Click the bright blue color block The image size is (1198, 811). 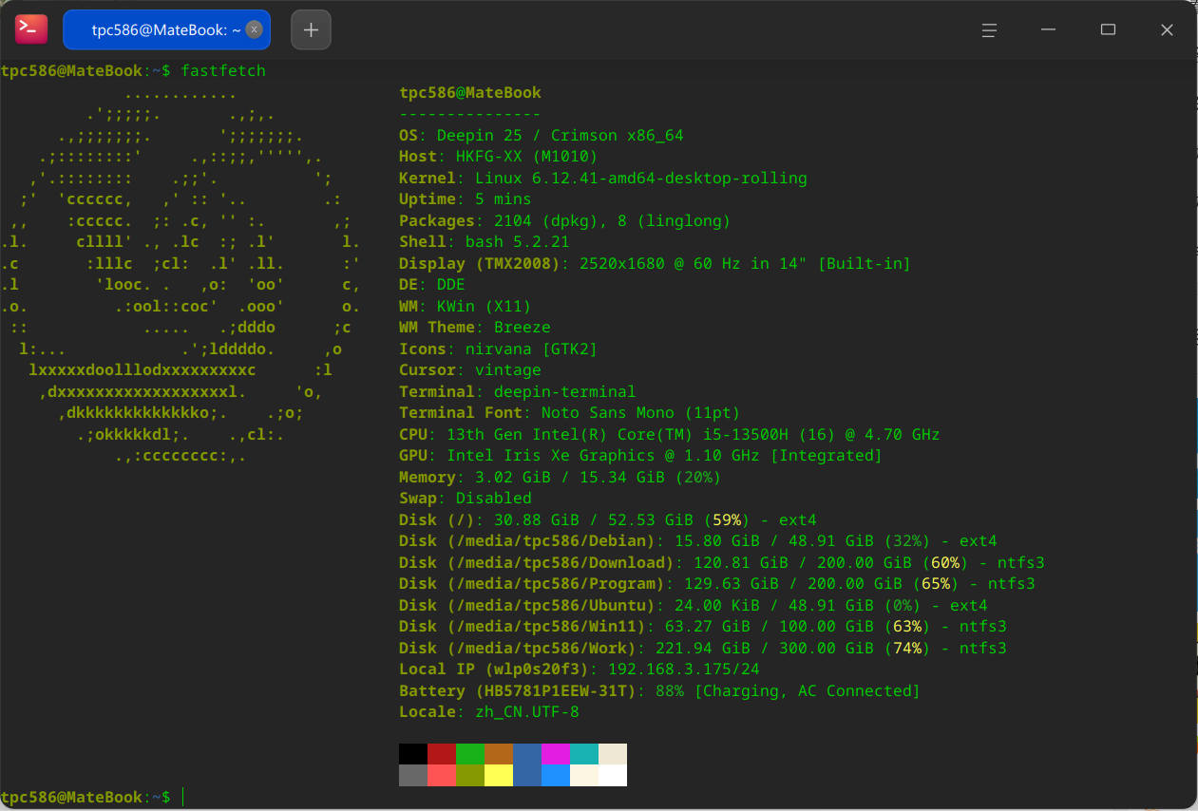pos(556,776)
